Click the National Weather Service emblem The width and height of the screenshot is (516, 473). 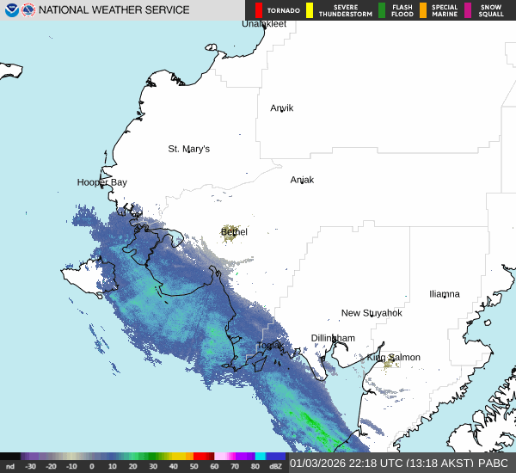(x=28, y=10)
